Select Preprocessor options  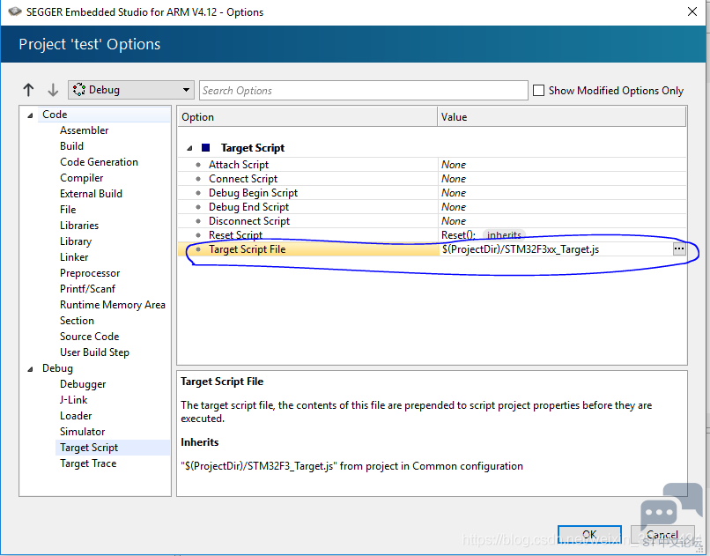90,273
